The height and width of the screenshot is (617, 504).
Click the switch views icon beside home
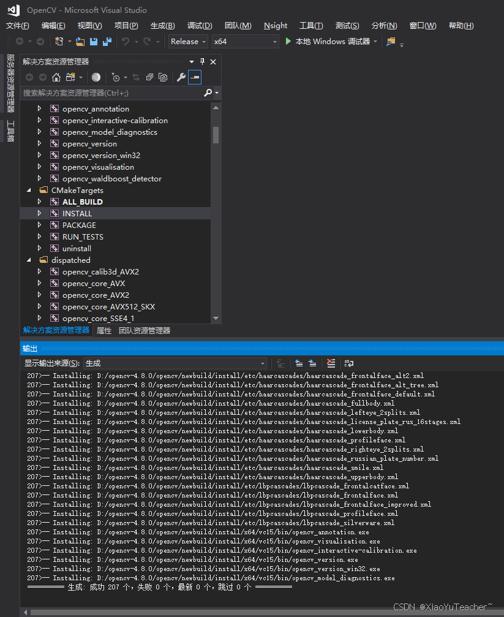[x=70, y=77]
